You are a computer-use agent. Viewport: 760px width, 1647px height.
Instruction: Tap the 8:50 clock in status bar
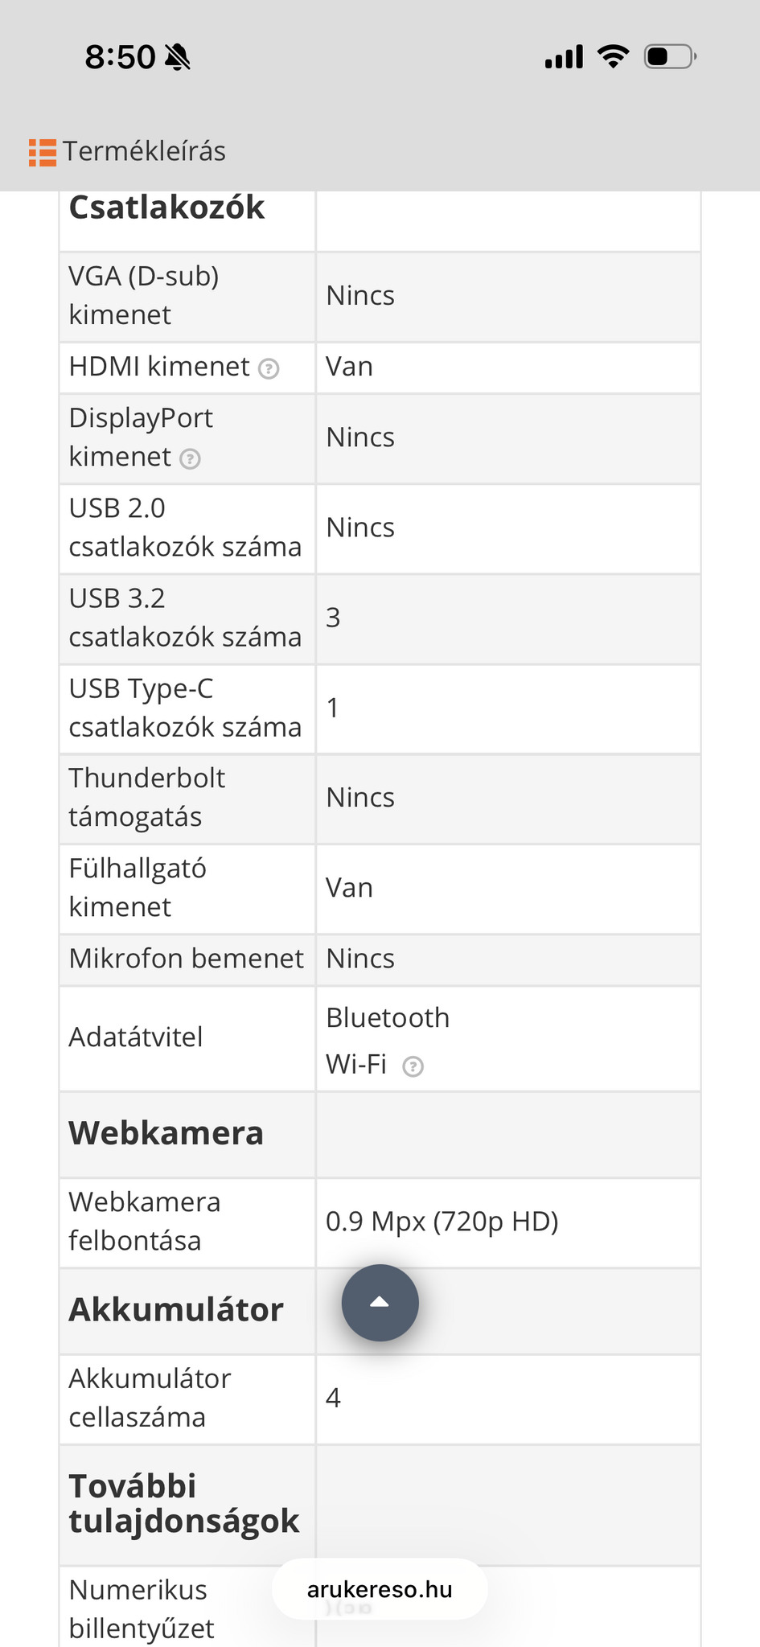click(x=120, y=57)
